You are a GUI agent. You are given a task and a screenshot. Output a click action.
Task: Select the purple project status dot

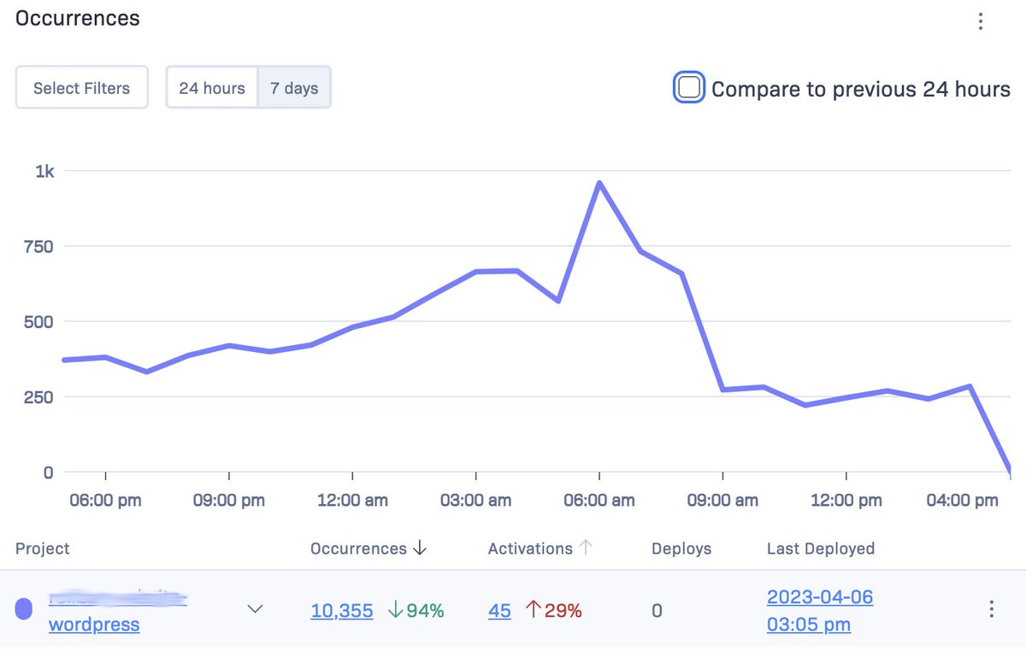click(x=24, y=608)
